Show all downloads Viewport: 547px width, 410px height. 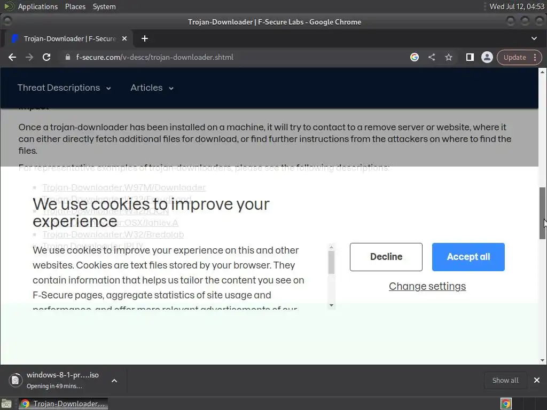pyautogui.click(x=505, y=380)
